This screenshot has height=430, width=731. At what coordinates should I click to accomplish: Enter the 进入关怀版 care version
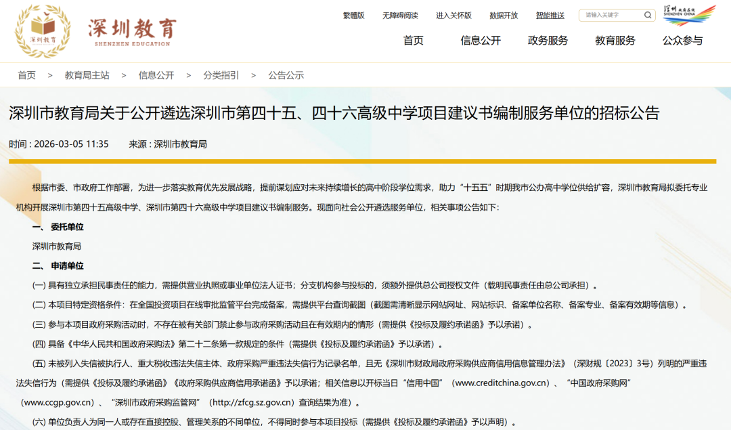[453, 16]
